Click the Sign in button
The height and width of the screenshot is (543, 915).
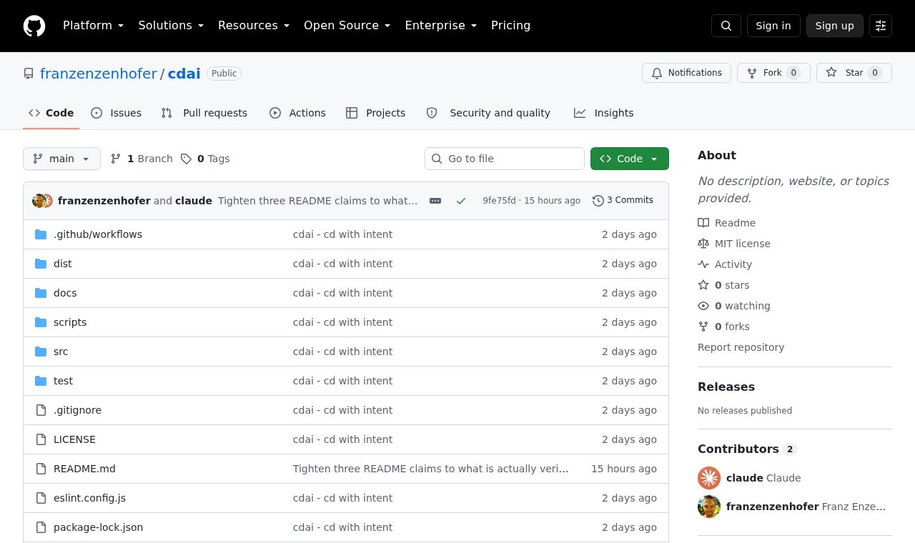(x=773, y=26)
